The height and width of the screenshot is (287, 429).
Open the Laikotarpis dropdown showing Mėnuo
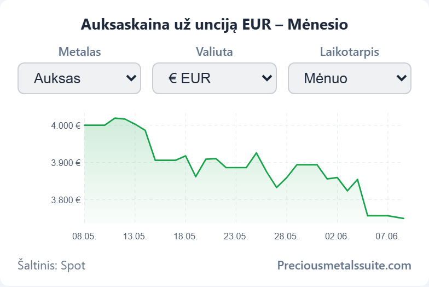click(x=349, y=78)
